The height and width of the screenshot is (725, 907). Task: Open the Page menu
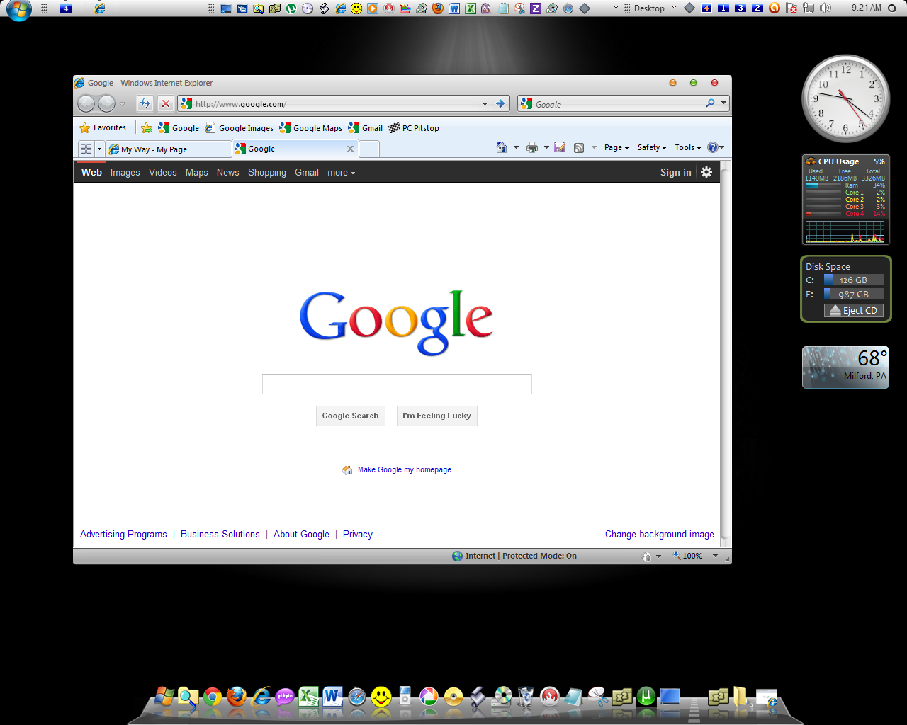(x=616, y=147)
